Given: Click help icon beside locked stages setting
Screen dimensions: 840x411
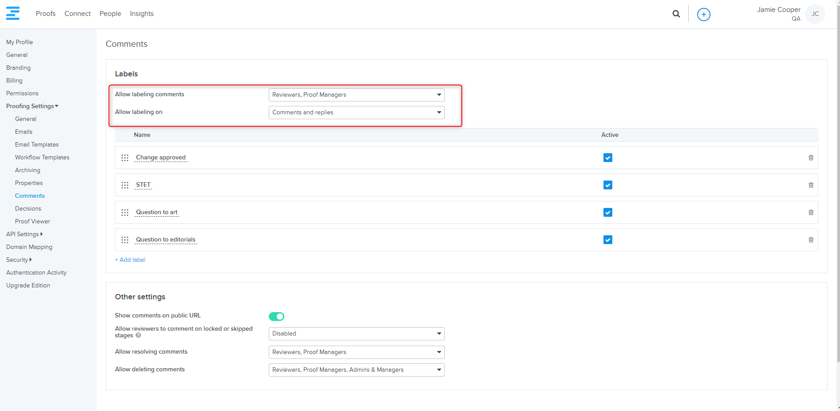Looking at the screenshot, I should point(138,336).
